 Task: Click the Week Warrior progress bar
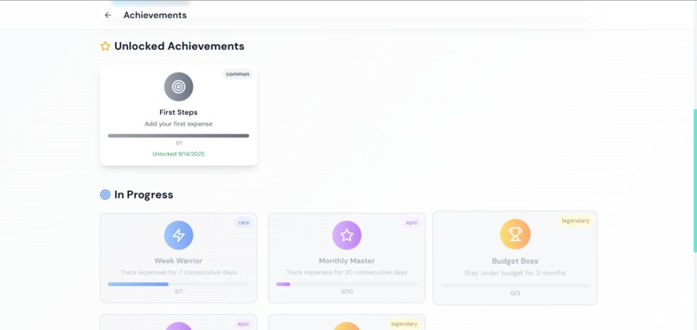179,284
